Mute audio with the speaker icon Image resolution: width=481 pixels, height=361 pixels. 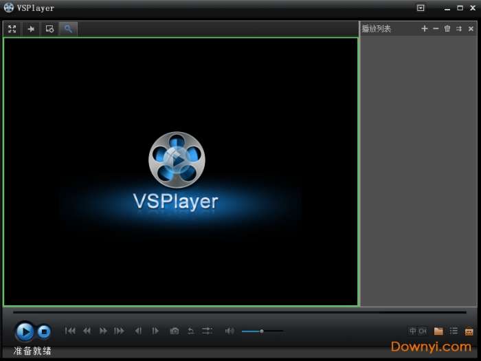229,331
